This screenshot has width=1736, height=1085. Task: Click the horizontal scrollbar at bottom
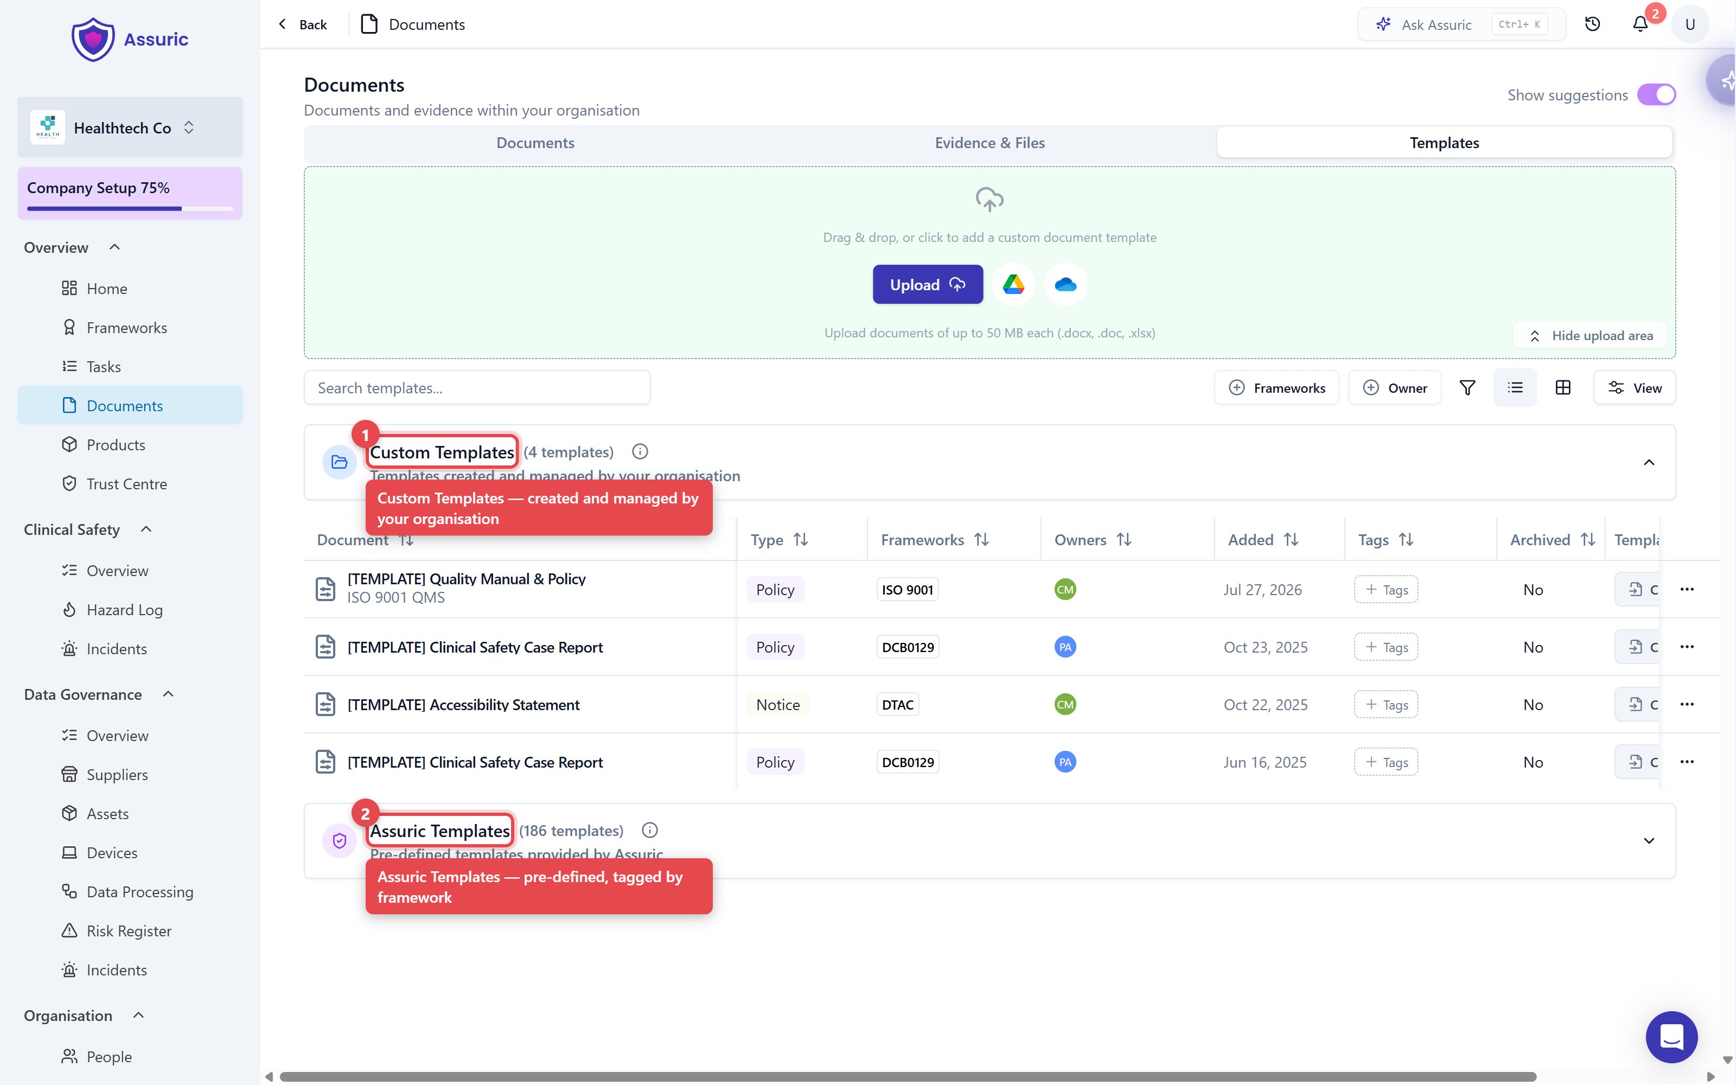pyautogui.click(x=908, y=1077)
